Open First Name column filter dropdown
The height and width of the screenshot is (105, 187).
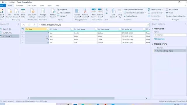coord(96,29)
